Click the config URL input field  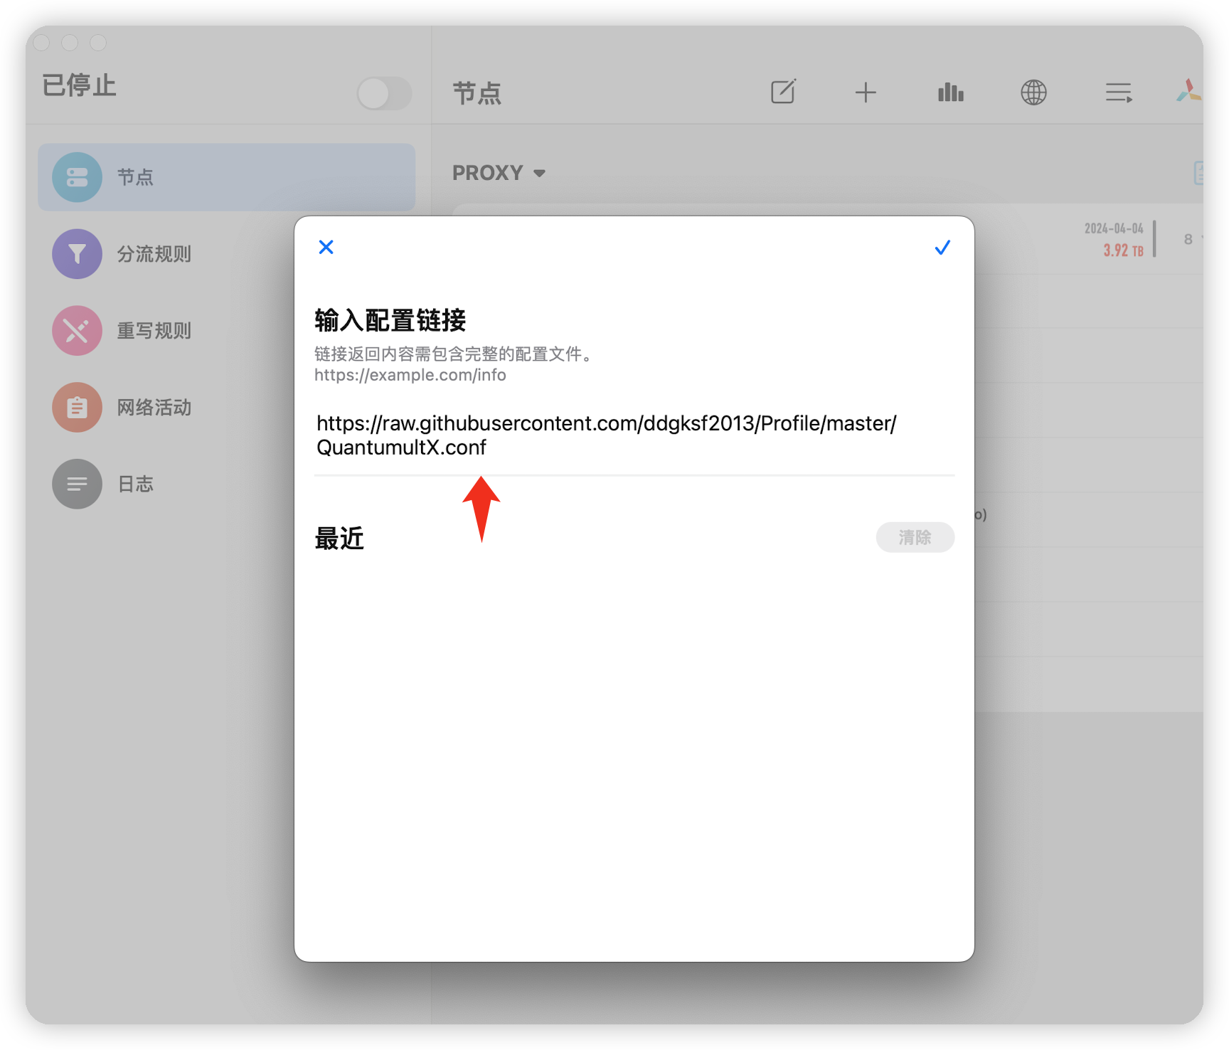click(x=634, y=435)
